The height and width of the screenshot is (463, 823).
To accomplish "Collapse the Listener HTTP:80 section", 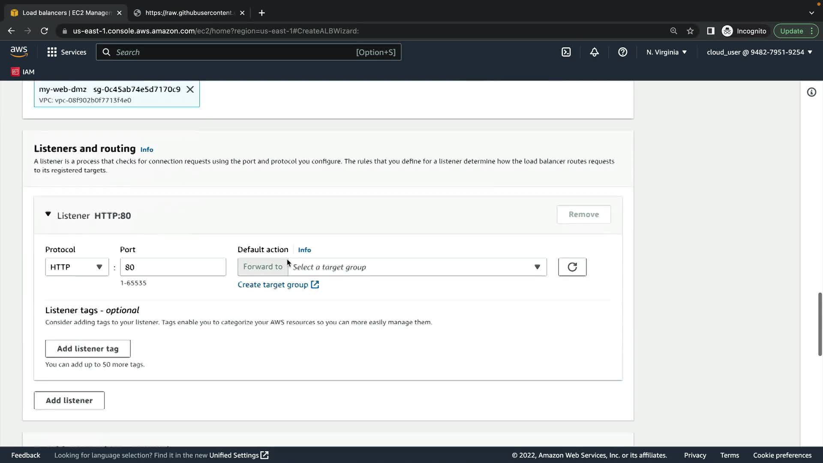I will coord(48,214).
